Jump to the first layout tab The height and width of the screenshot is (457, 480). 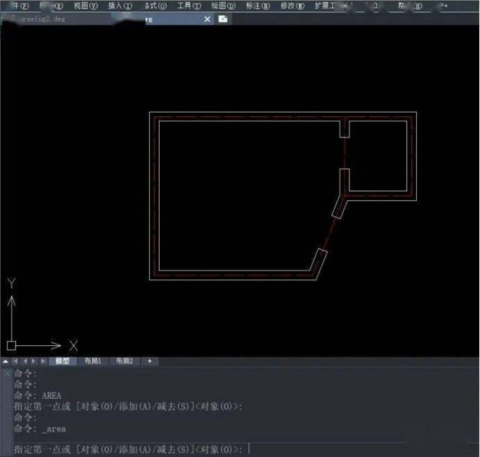point(15,362)
